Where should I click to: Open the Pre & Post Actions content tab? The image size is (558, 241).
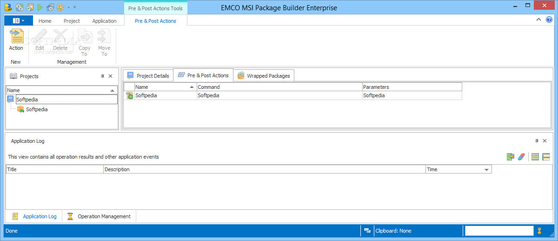tap(203, 75)
